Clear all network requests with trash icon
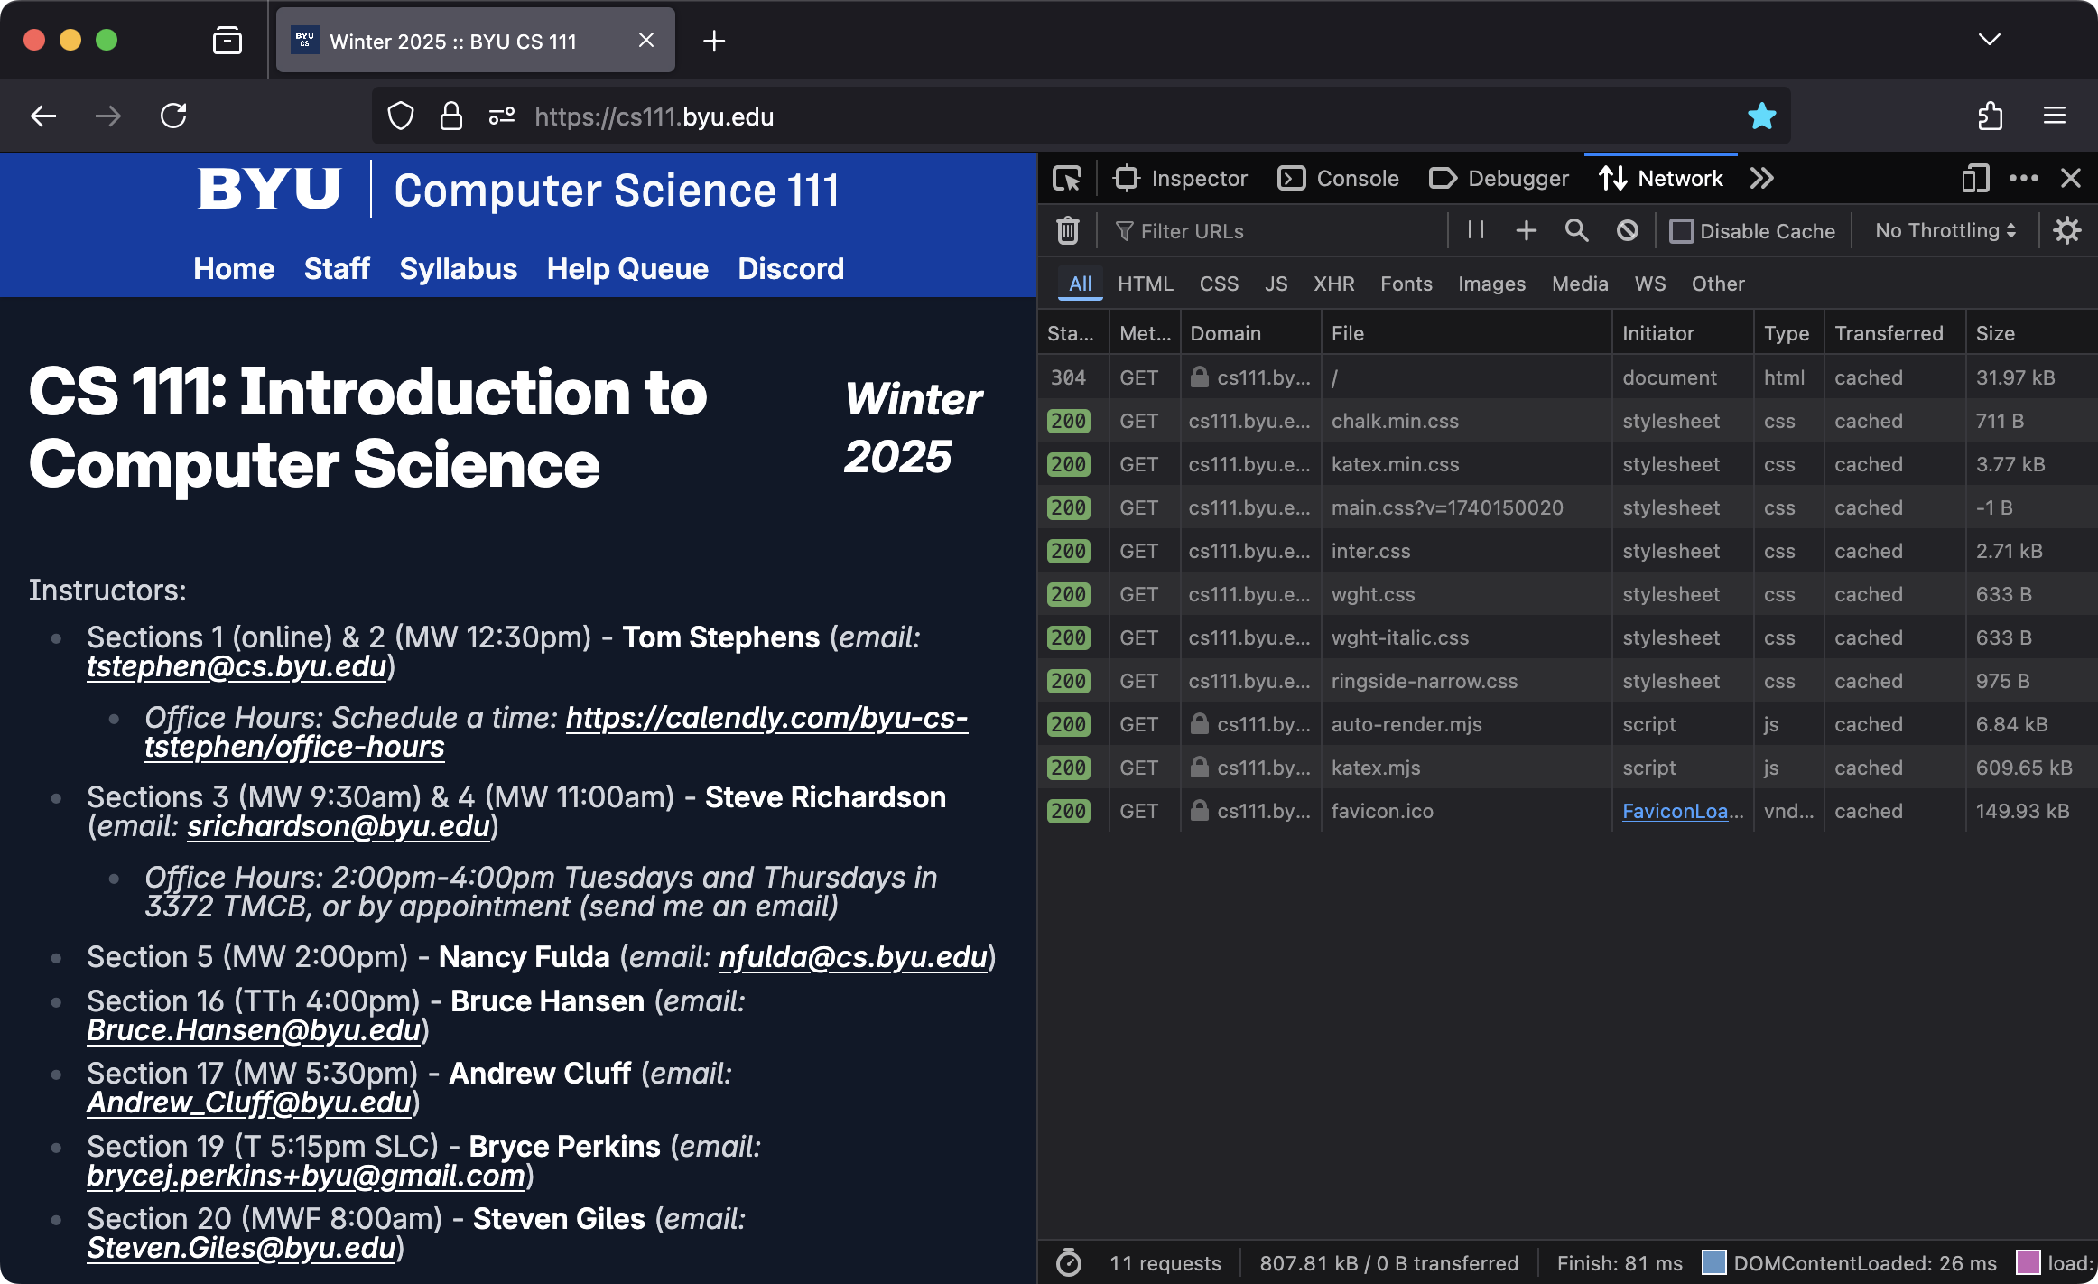2098x1284 pixels. pyautogui.click(x=1067, y=230)
